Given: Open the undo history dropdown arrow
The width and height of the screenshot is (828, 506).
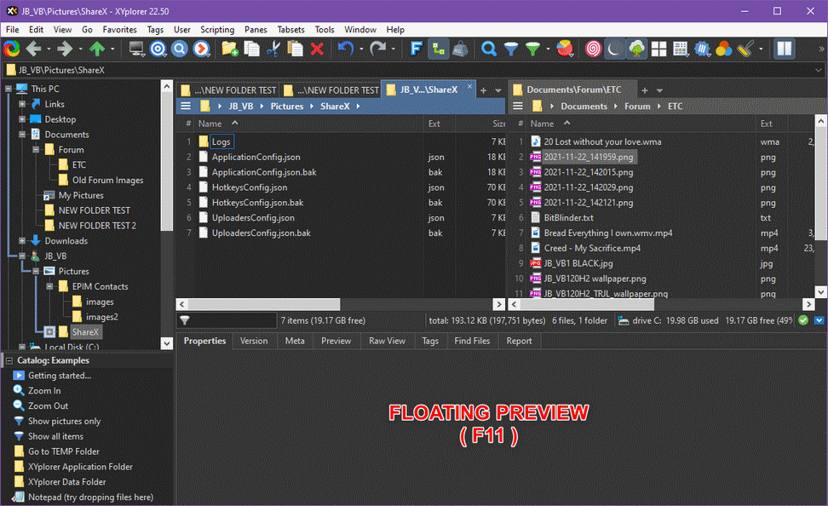Looking at the screenshot, I should pos(361,49).
